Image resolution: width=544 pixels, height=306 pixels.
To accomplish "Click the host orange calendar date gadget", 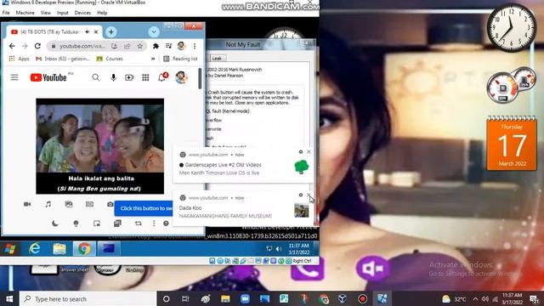I will [x=512, y=143].
